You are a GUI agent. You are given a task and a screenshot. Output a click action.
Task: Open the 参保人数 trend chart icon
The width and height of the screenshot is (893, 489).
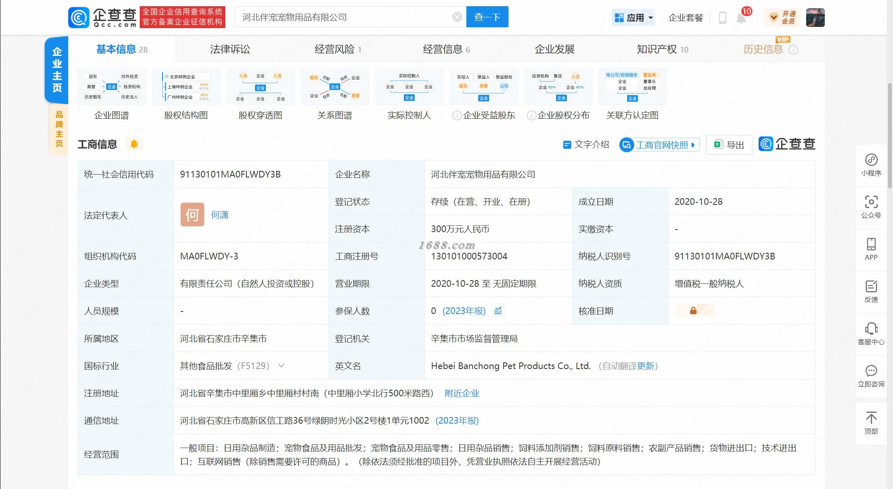pos(498,311)
